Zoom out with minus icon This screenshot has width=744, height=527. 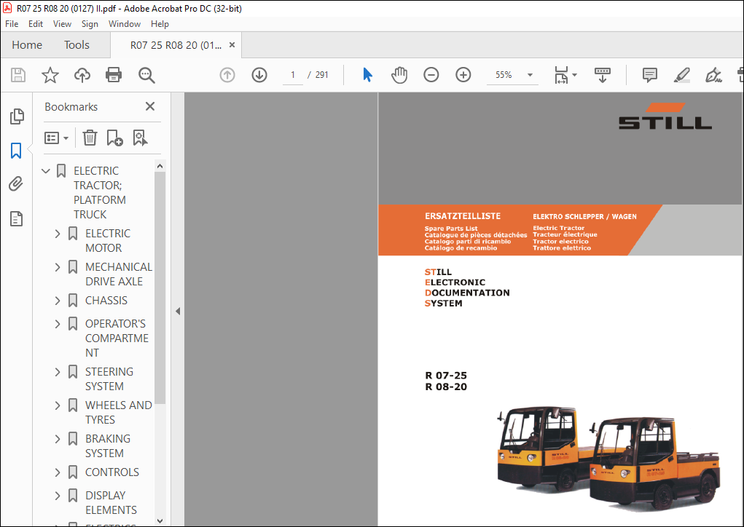(431, 75)
